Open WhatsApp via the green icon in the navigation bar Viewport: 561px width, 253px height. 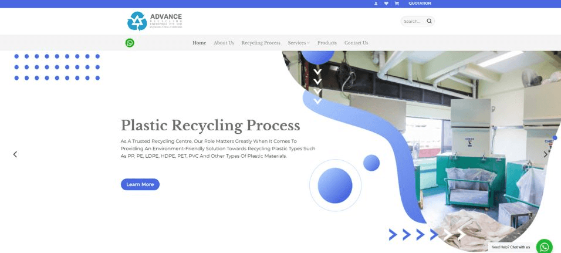pos(130,43)
